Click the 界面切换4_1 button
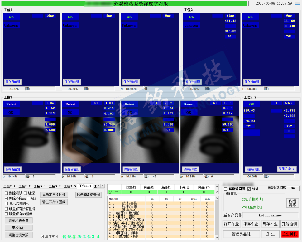This screenshot has height=242, width=302. (x=286, y=169)
